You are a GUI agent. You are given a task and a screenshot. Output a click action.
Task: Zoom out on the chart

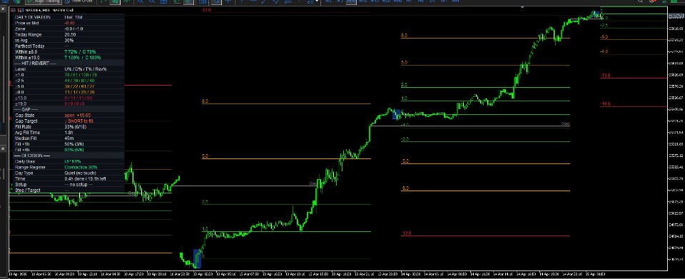click(151, 1)
